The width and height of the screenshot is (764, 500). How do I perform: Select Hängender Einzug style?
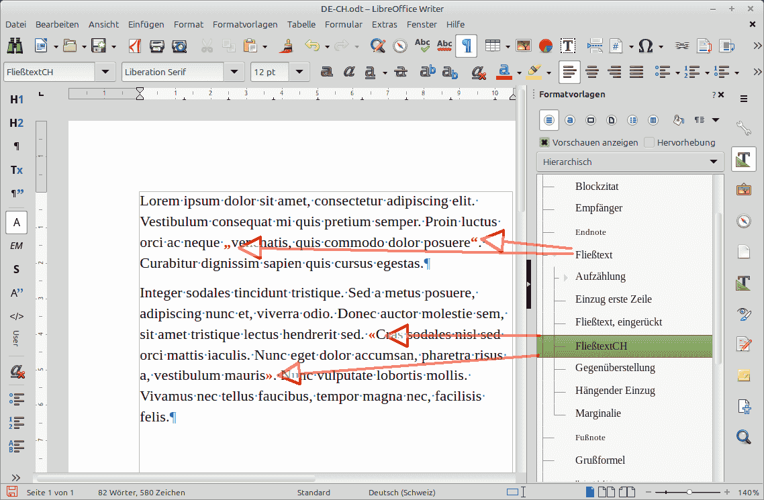point(615,391)
